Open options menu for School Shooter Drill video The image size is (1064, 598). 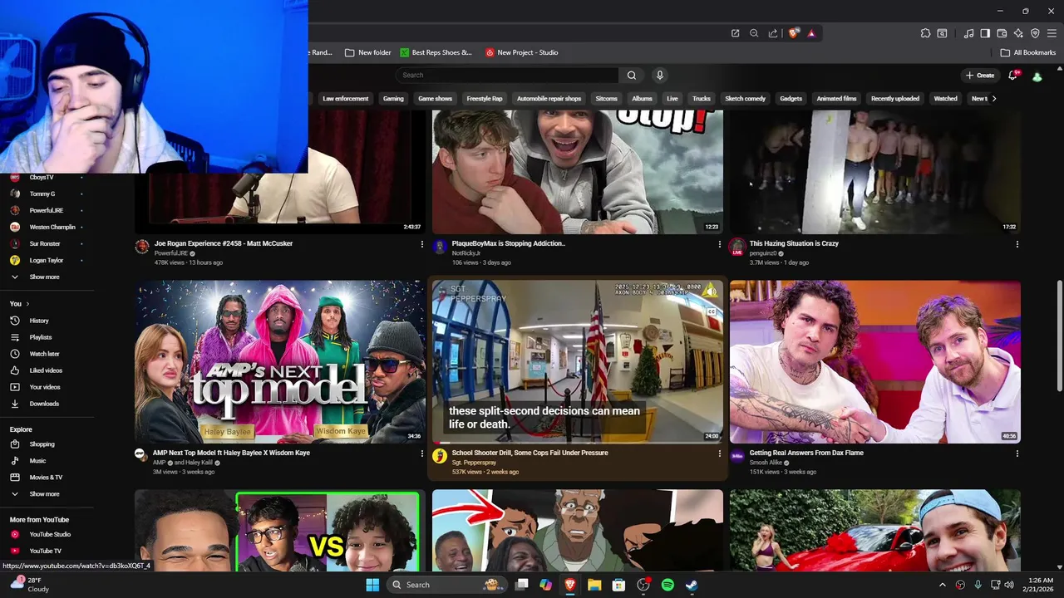[719, 453]
